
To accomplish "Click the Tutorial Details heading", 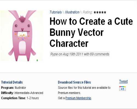I will pyautogui.click(x=12, y=82).
